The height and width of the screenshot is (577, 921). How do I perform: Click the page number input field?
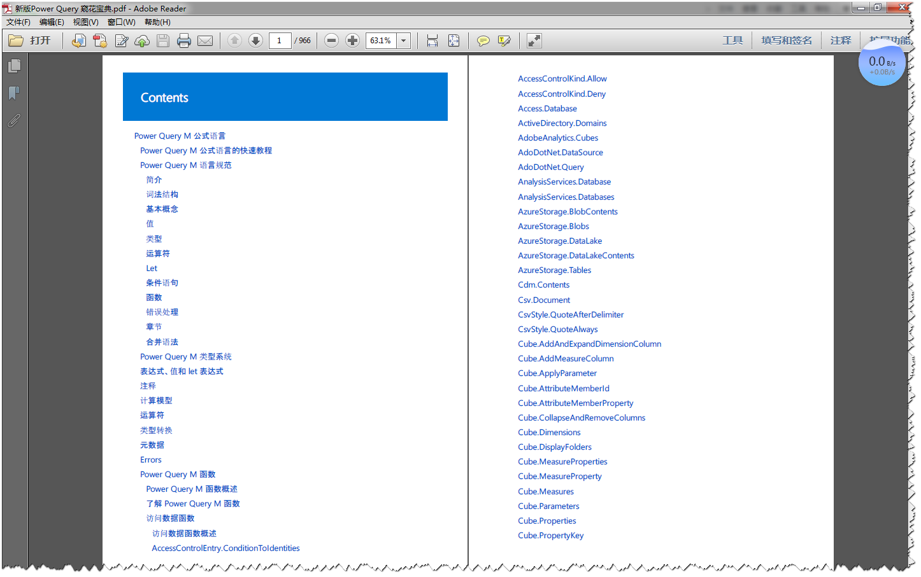click(280, 41)
